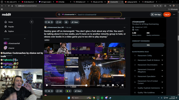Remove r/LivestreamFail filter from search

tap(76, 14)
